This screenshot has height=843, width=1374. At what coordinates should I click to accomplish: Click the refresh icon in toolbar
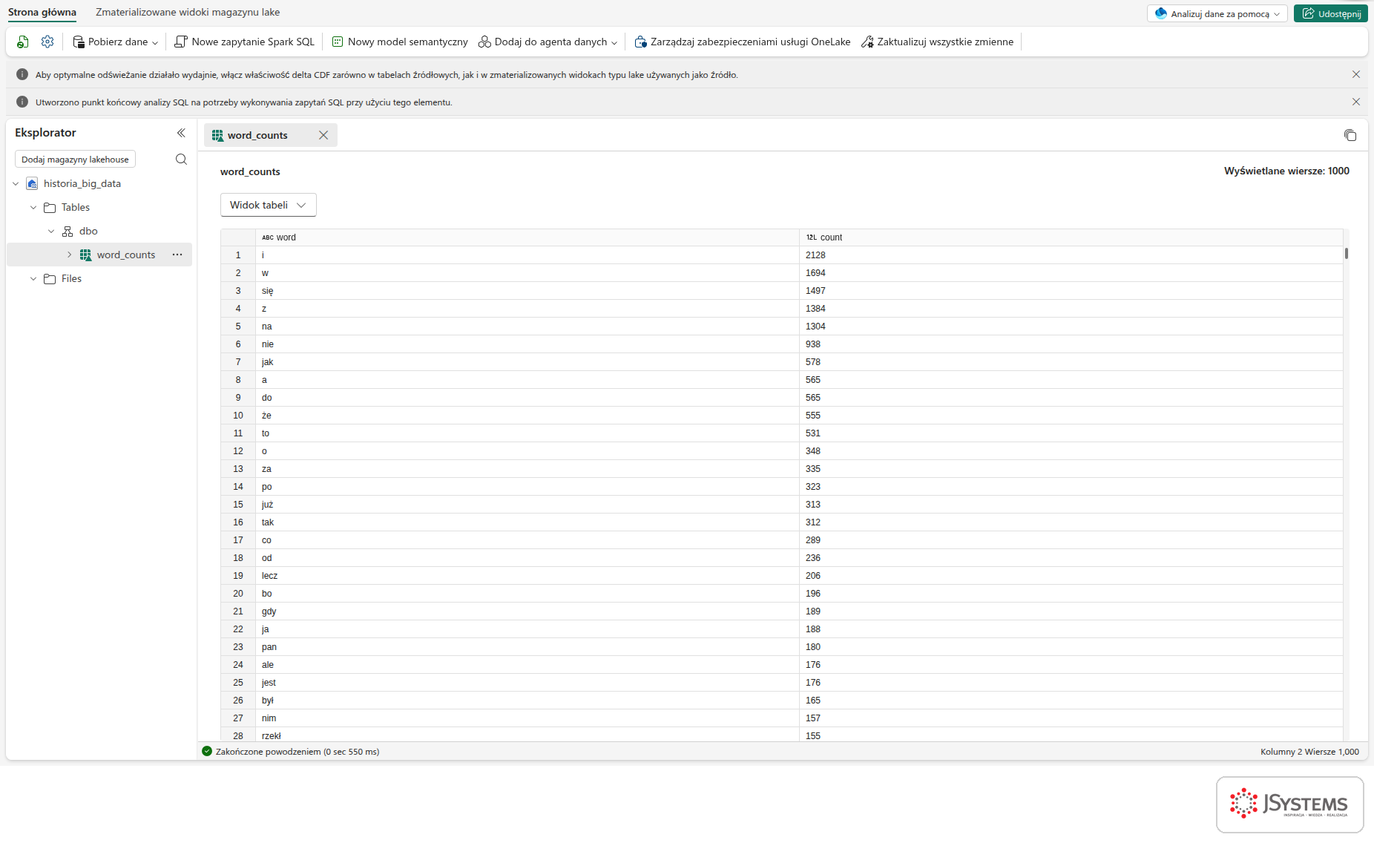point(23,42)
